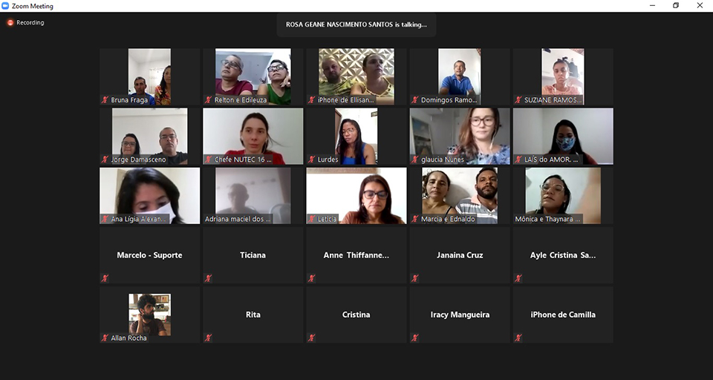Screen dimensions: 713x380
Task: Click muted mic icon on Marcelo - Suporte tile
Action: click(x=105, y=278)
